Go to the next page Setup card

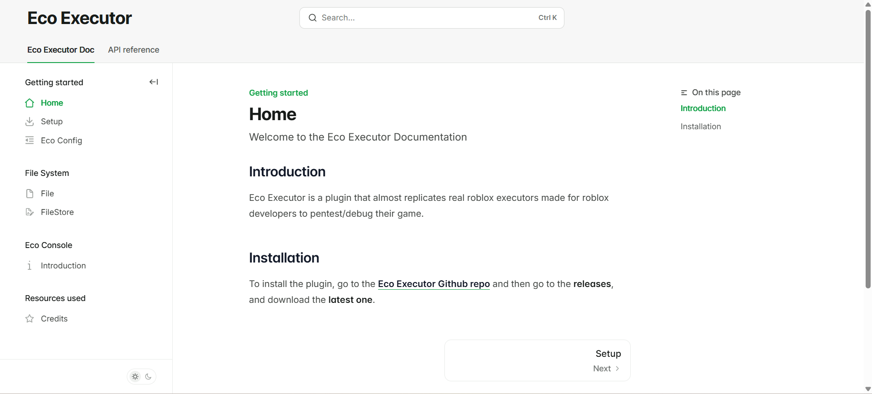coord(538,360)
